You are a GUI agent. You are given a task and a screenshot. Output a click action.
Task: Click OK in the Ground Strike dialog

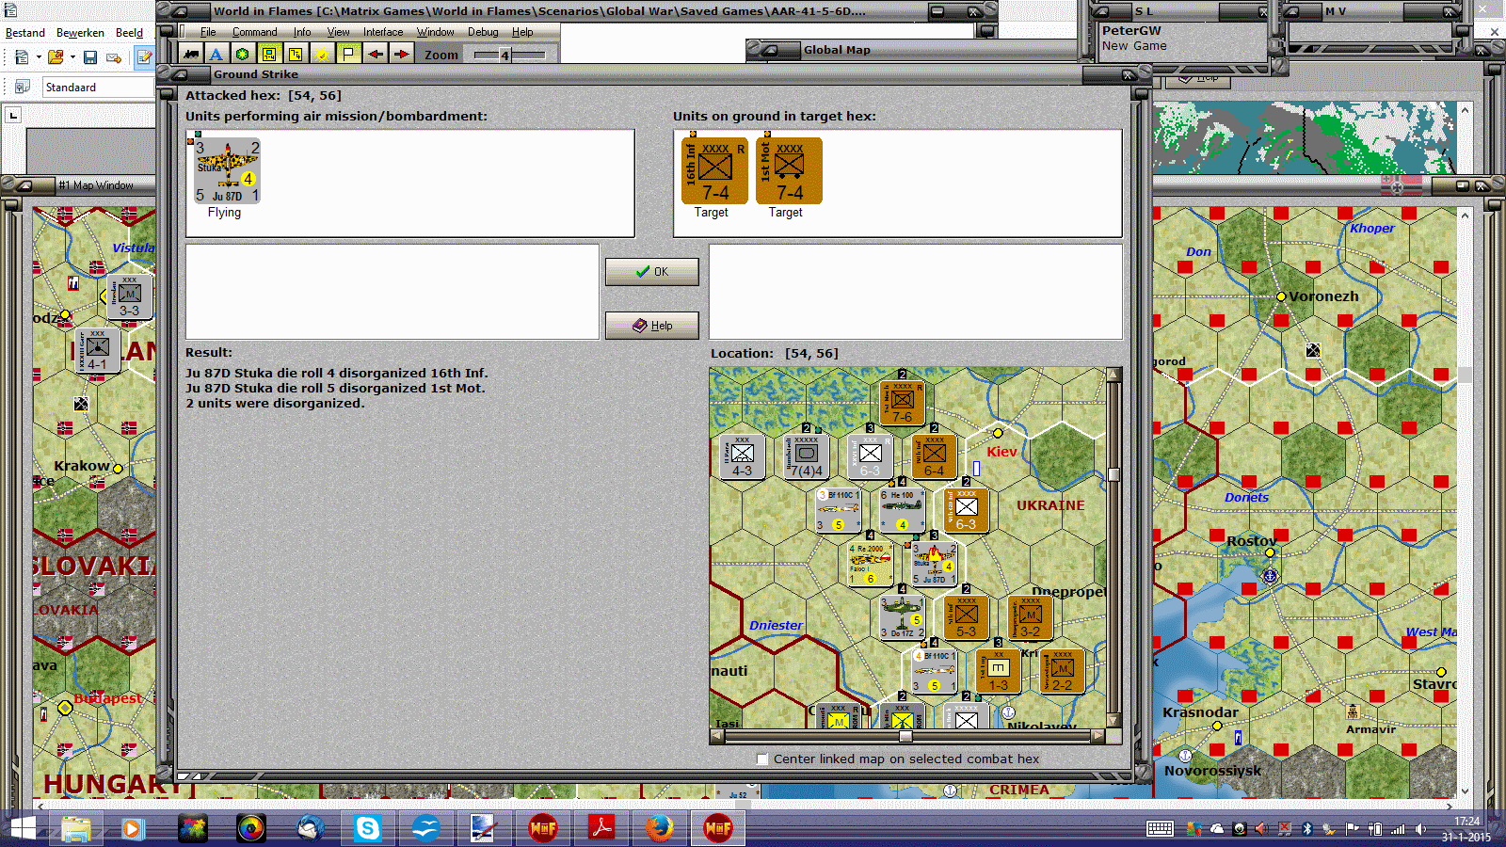[x=651, y=272]
